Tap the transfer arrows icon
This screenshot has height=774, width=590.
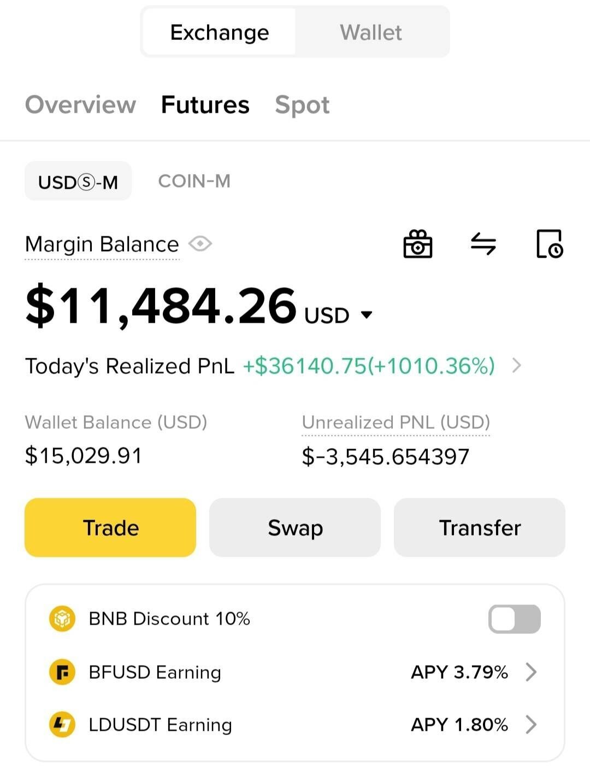pos(483,244)
